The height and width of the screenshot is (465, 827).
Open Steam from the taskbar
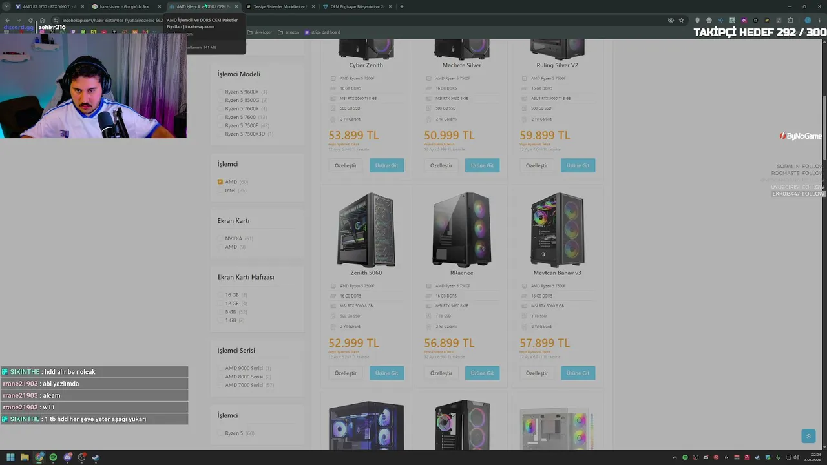click(96, 457)
